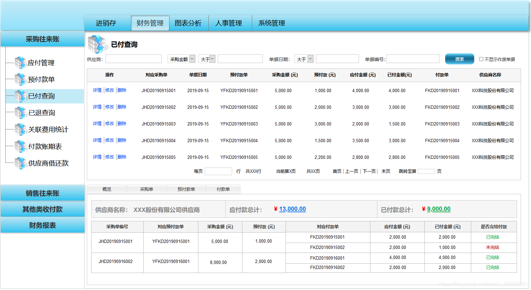Click YFKD20190916001 in the detail table
The height and width of the screenshot is (290, 531).
(x=171, y=261)
